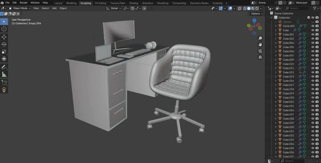Open the viewport Select menu
321x163 pixels.
[x=45, y=8]
